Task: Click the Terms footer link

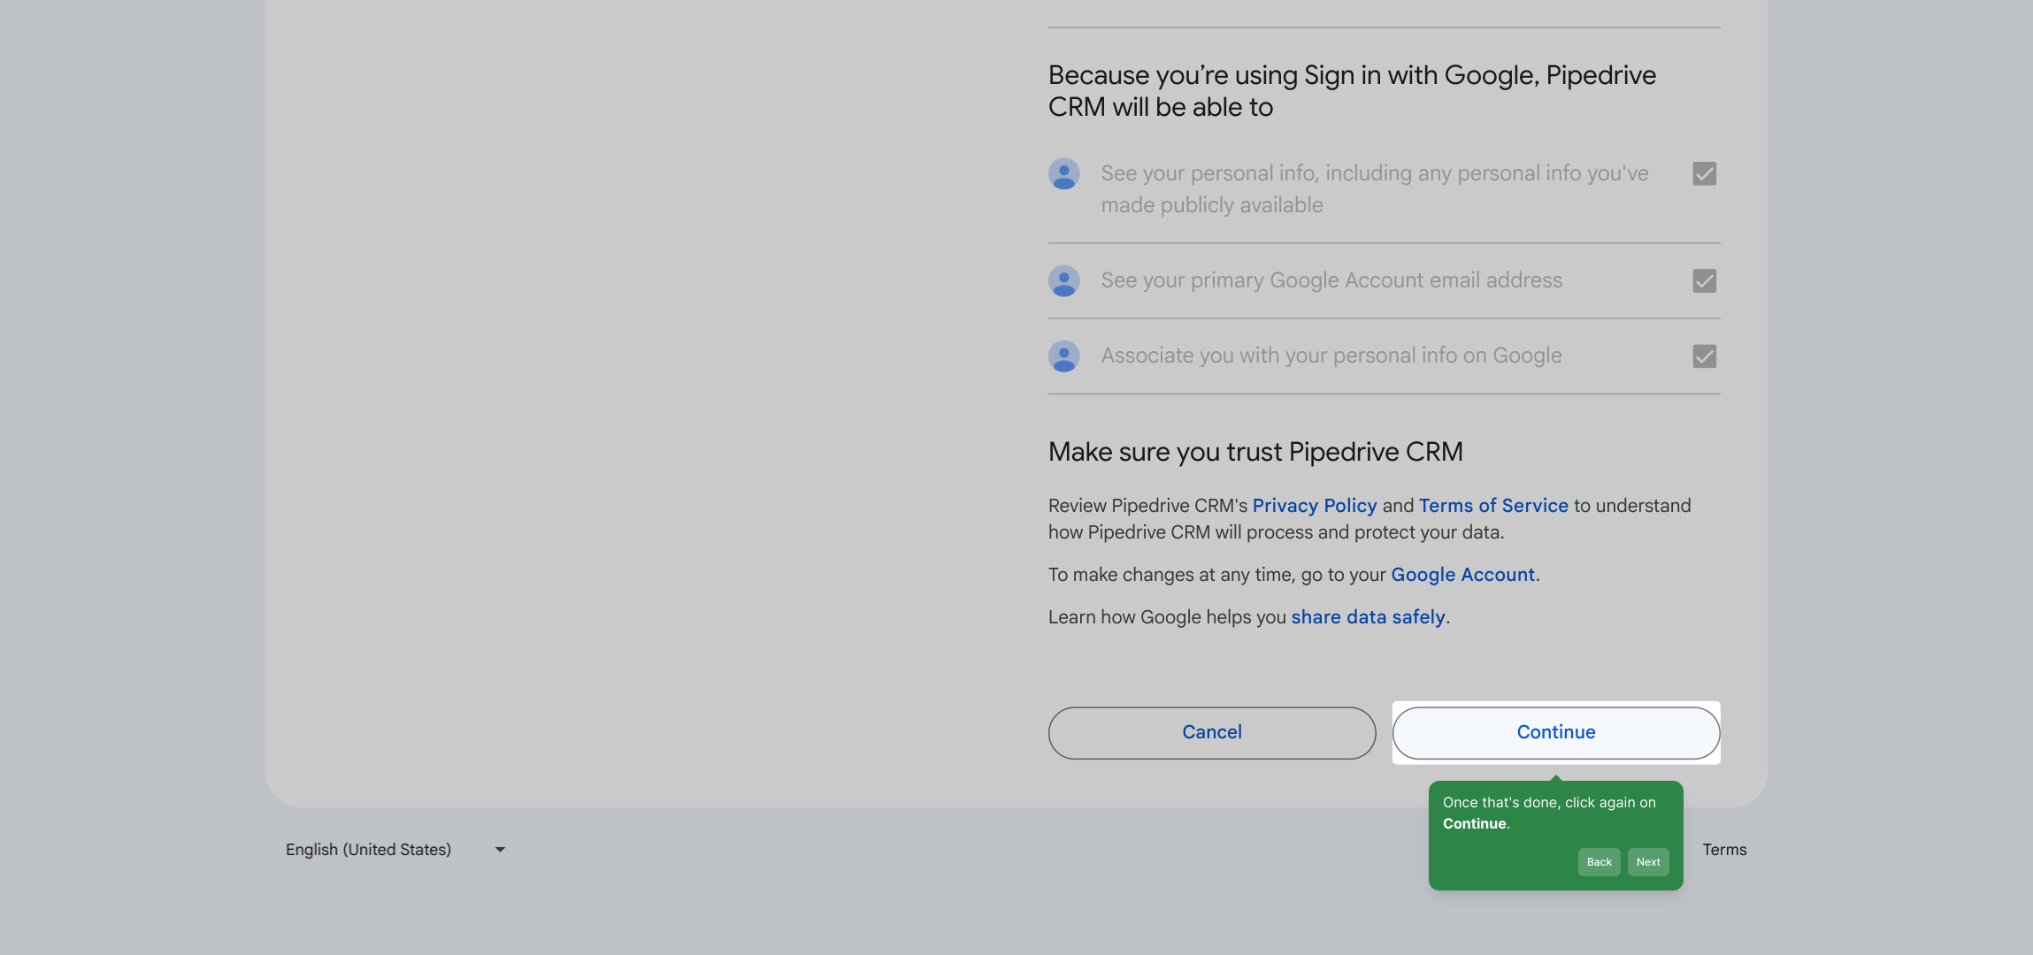Action: tap(1724, 850)
